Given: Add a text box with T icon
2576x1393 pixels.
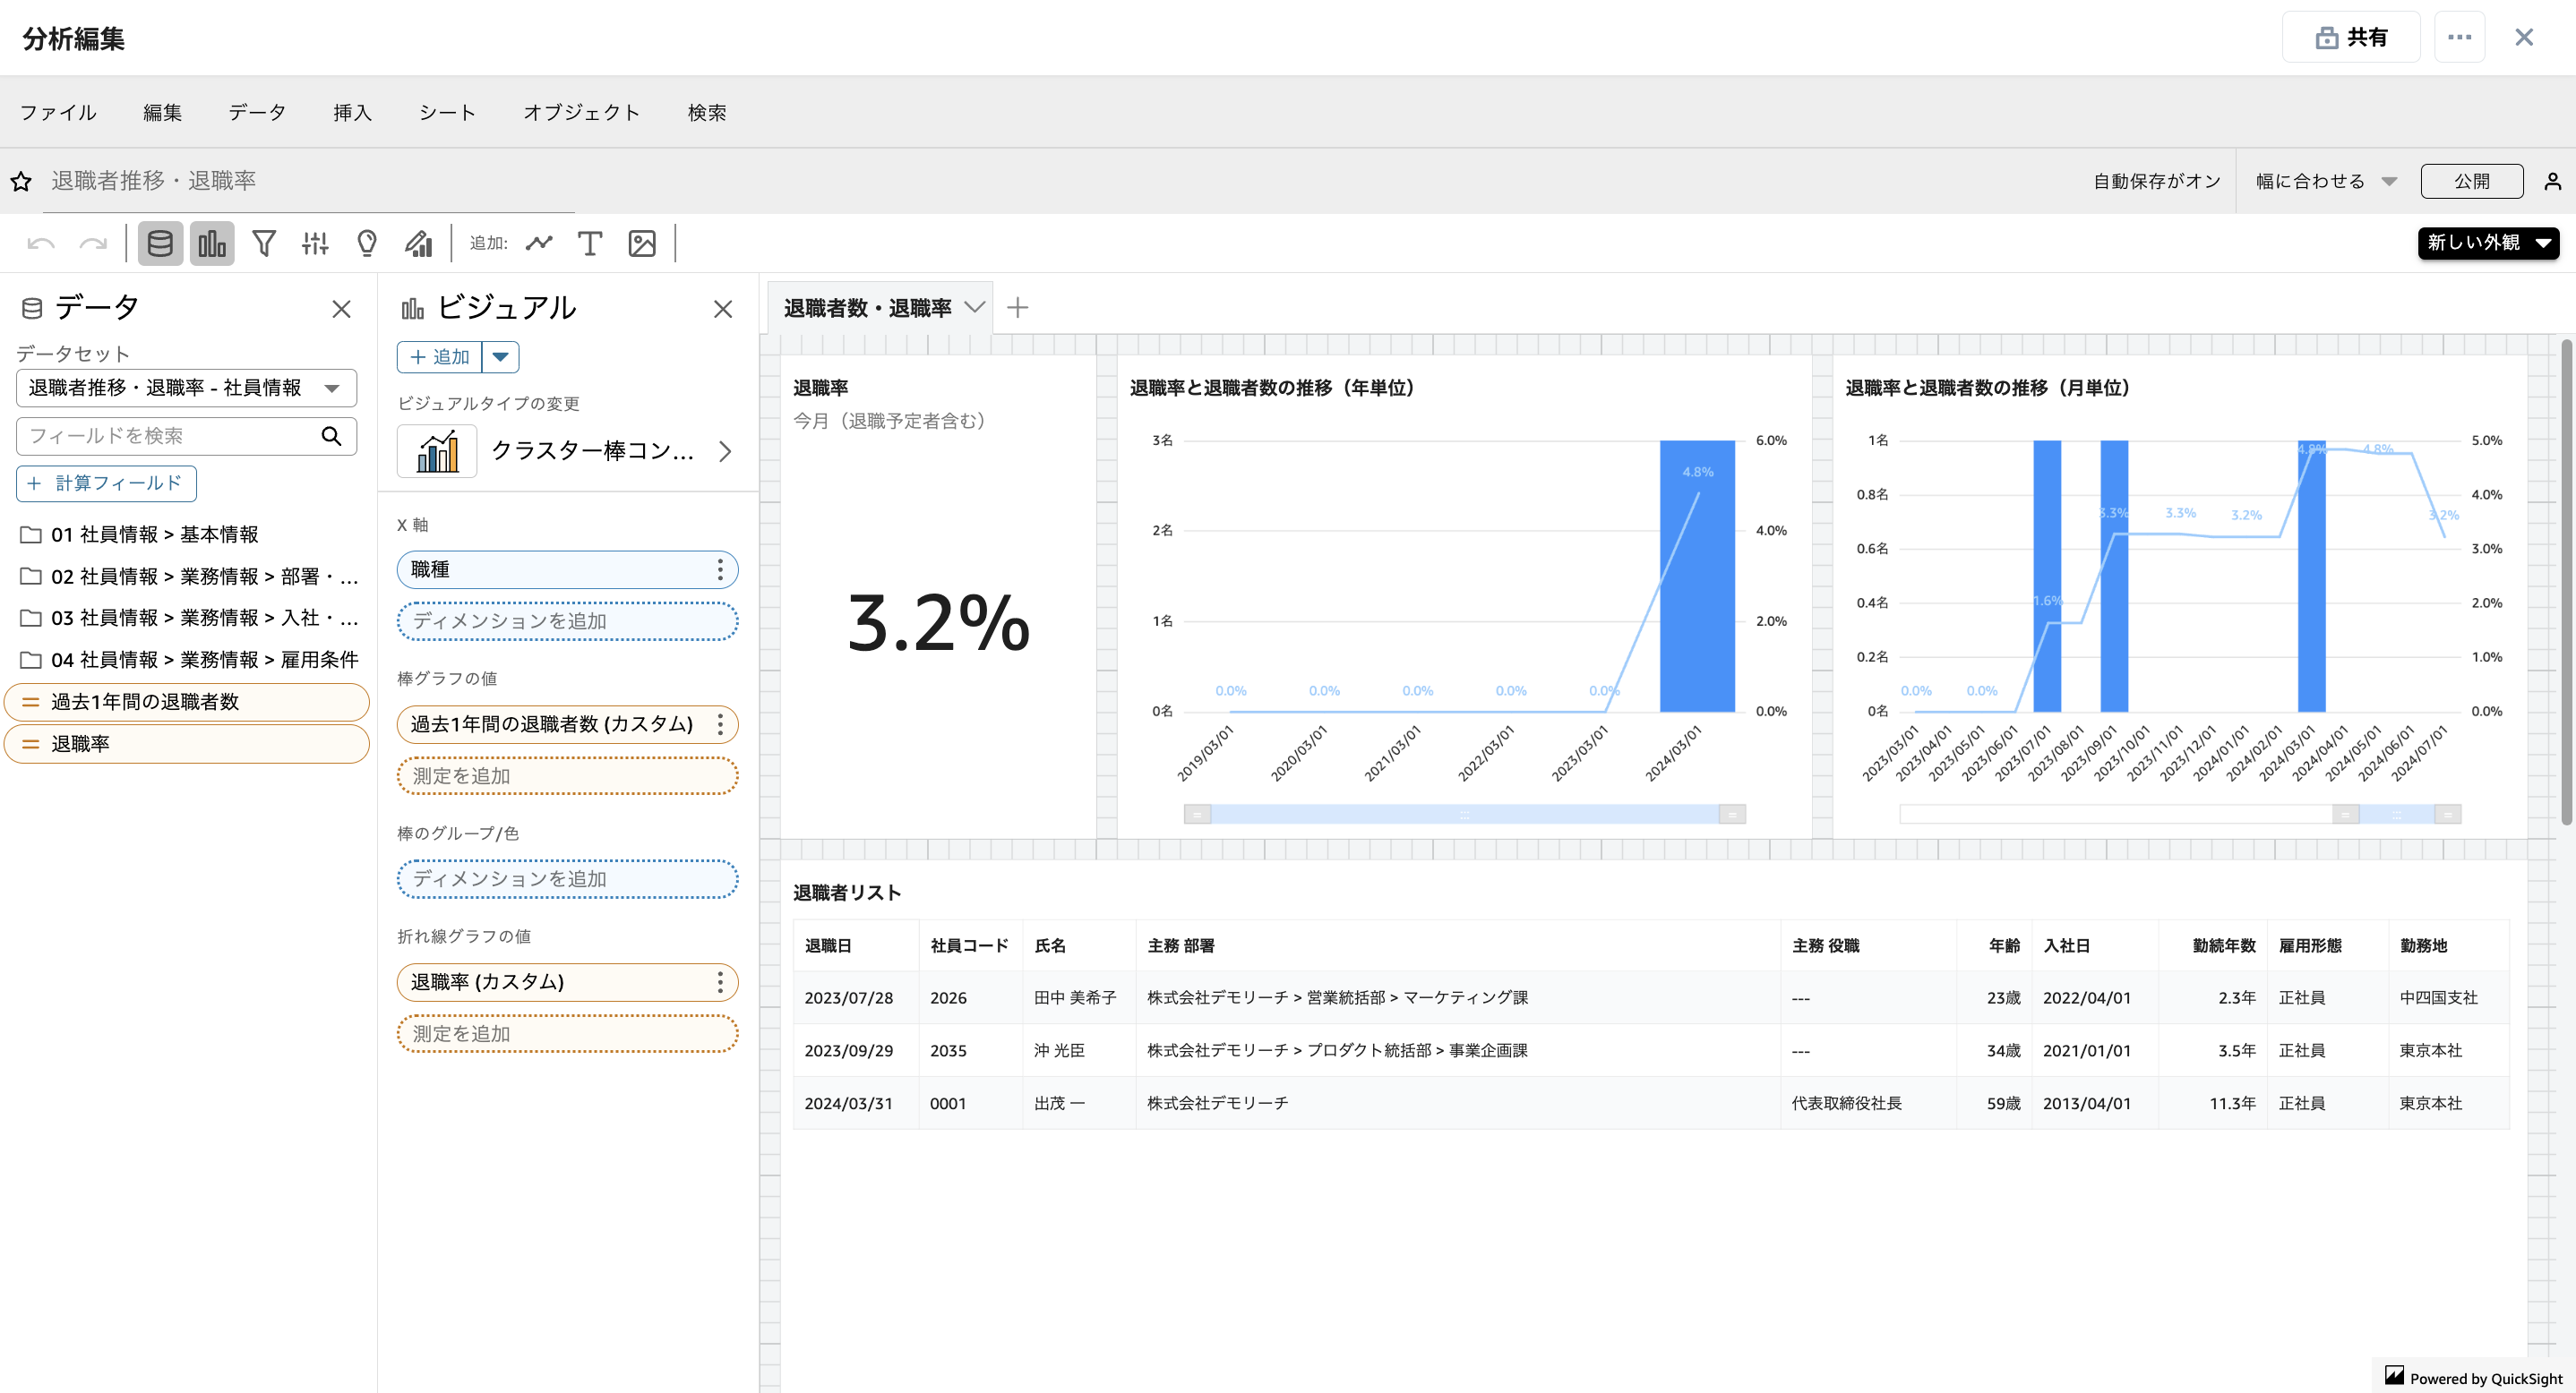Looking at the screenshot, I should tap(590, 243).
